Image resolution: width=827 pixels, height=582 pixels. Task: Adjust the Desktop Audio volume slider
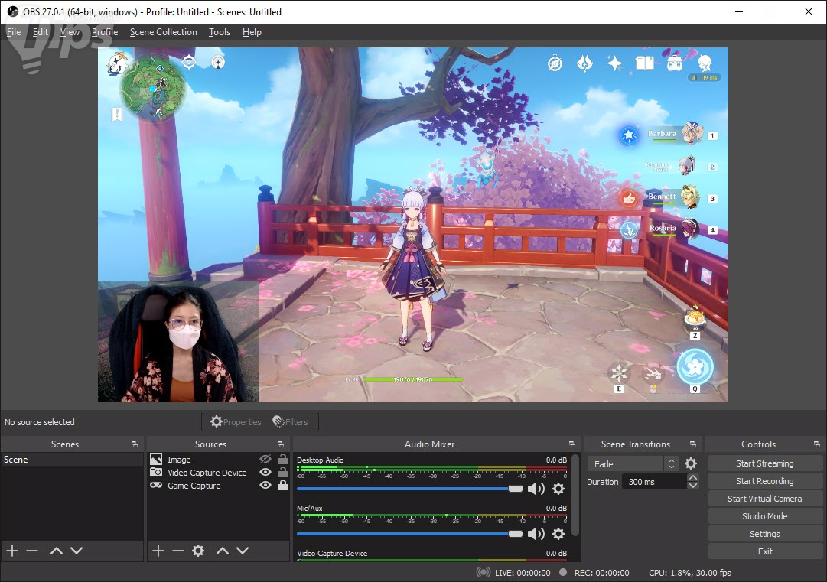pyautogui.click(x=516, y=489)
